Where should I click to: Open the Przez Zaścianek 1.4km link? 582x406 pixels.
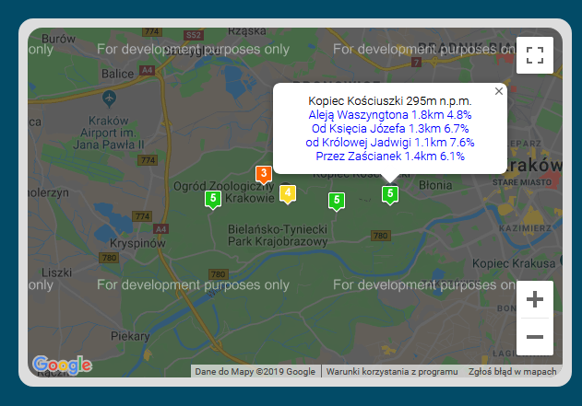tap(390, 156)
